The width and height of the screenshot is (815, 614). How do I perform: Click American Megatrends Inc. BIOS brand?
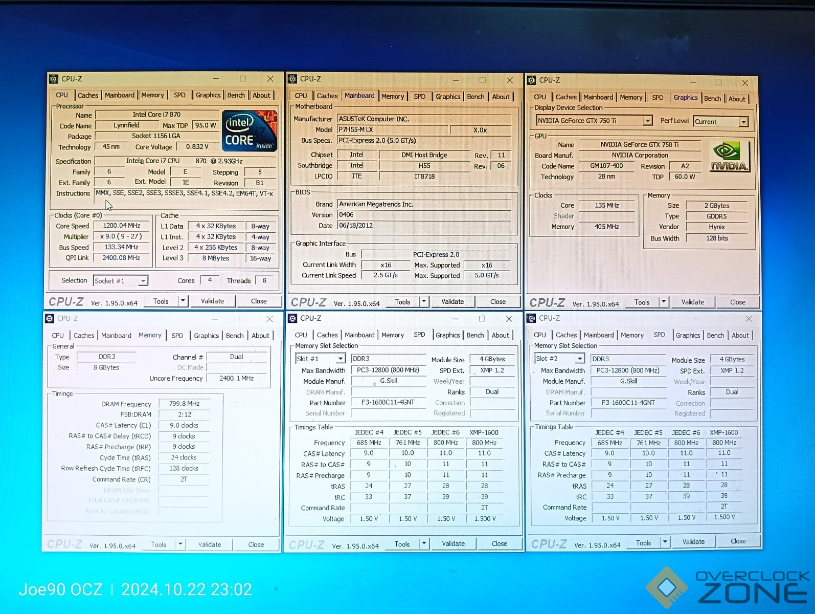(x=424, y=204)
